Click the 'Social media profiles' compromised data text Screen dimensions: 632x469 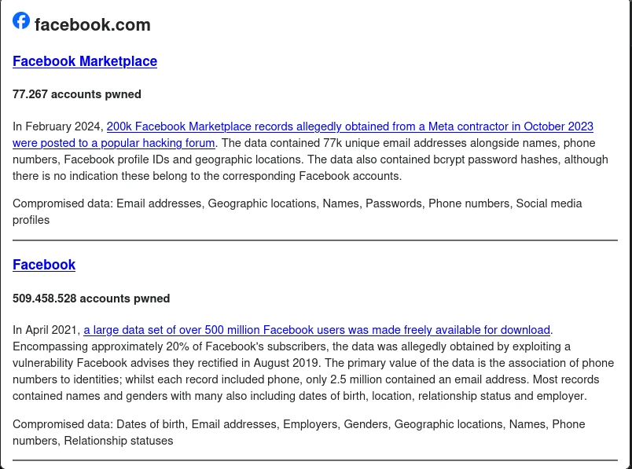pos(549,203)
